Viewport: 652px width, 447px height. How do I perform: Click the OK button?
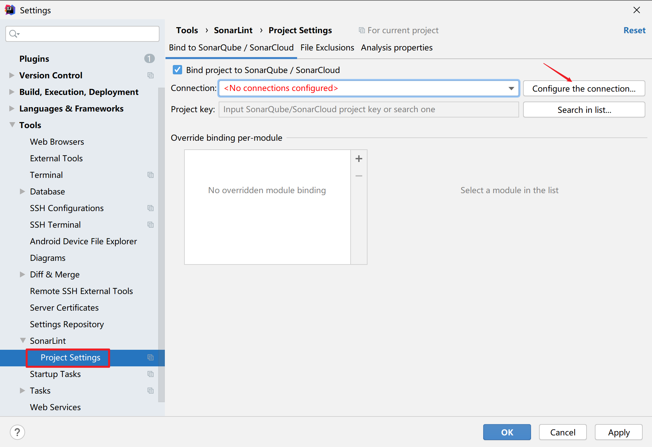[507, 432]
